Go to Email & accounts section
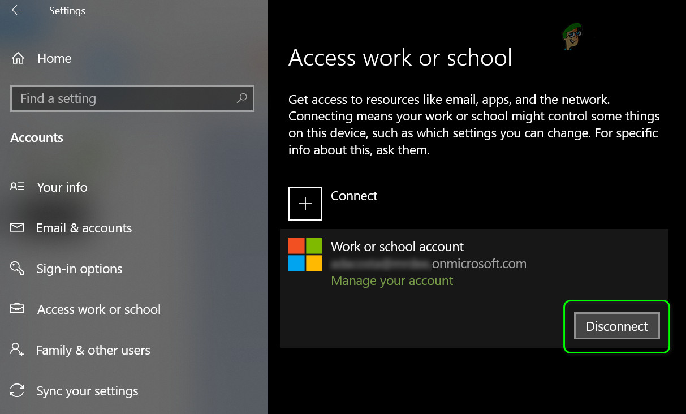Screen dimensions: 686x414 [x=84, y=228]
